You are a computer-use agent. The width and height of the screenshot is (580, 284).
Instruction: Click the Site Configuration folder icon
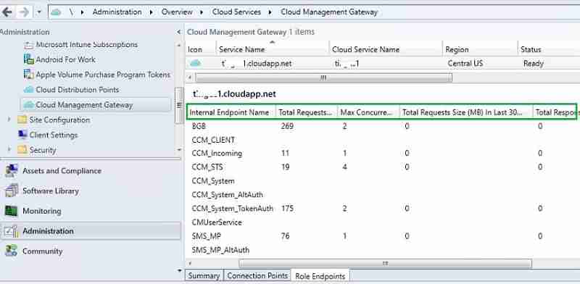tap(22, 120)
